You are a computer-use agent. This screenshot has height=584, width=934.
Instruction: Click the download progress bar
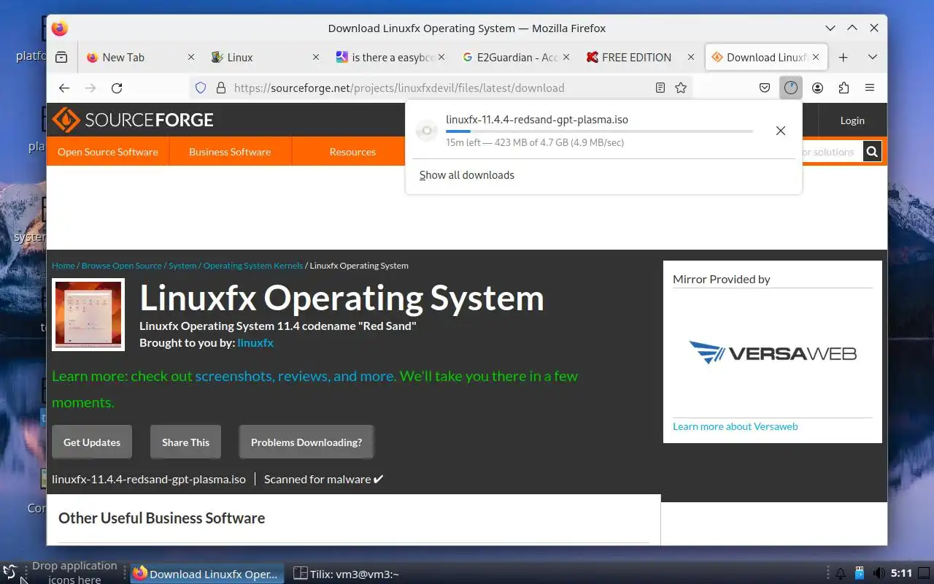click(599, 131)
